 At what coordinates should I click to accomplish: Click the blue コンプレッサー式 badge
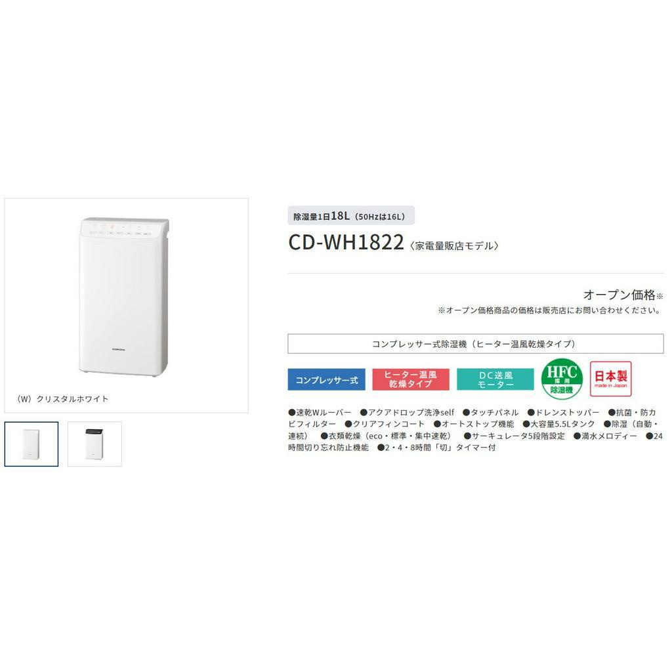coord(327,380)
